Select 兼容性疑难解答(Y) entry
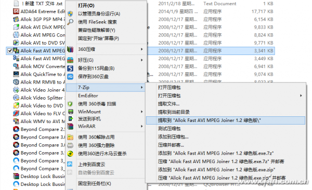 [97, 30]
